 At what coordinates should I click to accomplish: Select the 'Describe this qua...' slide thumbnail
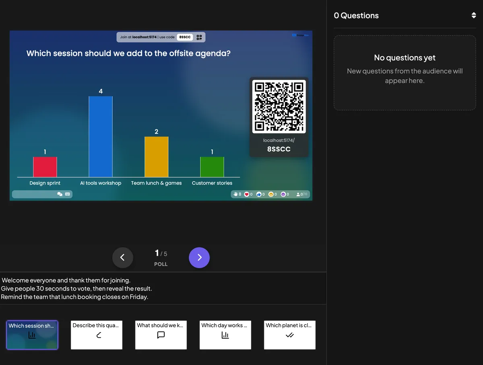coord(97,335)
